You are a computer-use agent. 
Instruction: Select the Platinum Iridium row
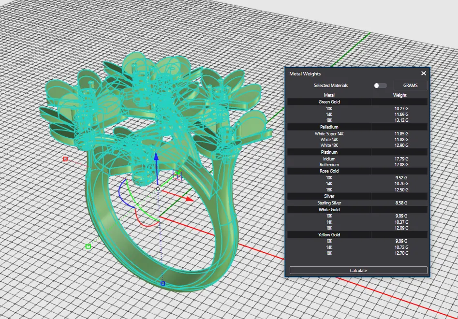coord(329,159)
